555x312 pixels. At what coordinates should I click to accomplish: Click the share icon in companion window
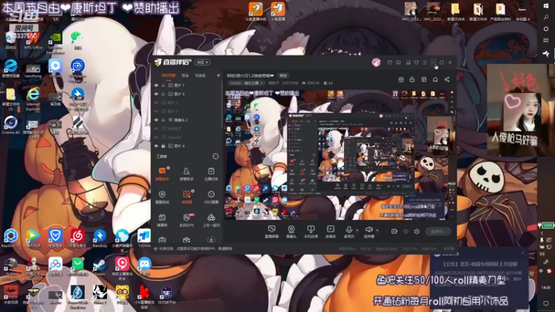coord(447,80)
